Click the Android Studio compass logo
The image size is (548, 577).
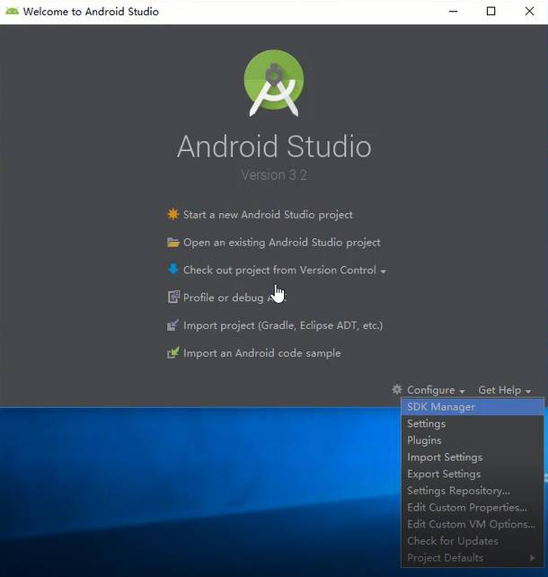tap(274, 83)
